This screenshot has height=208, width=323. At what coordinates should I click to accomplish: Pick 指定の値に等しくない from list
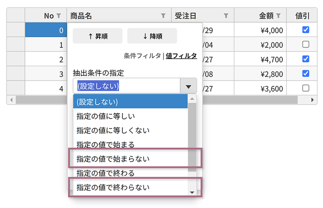click(x=113, y=130)
